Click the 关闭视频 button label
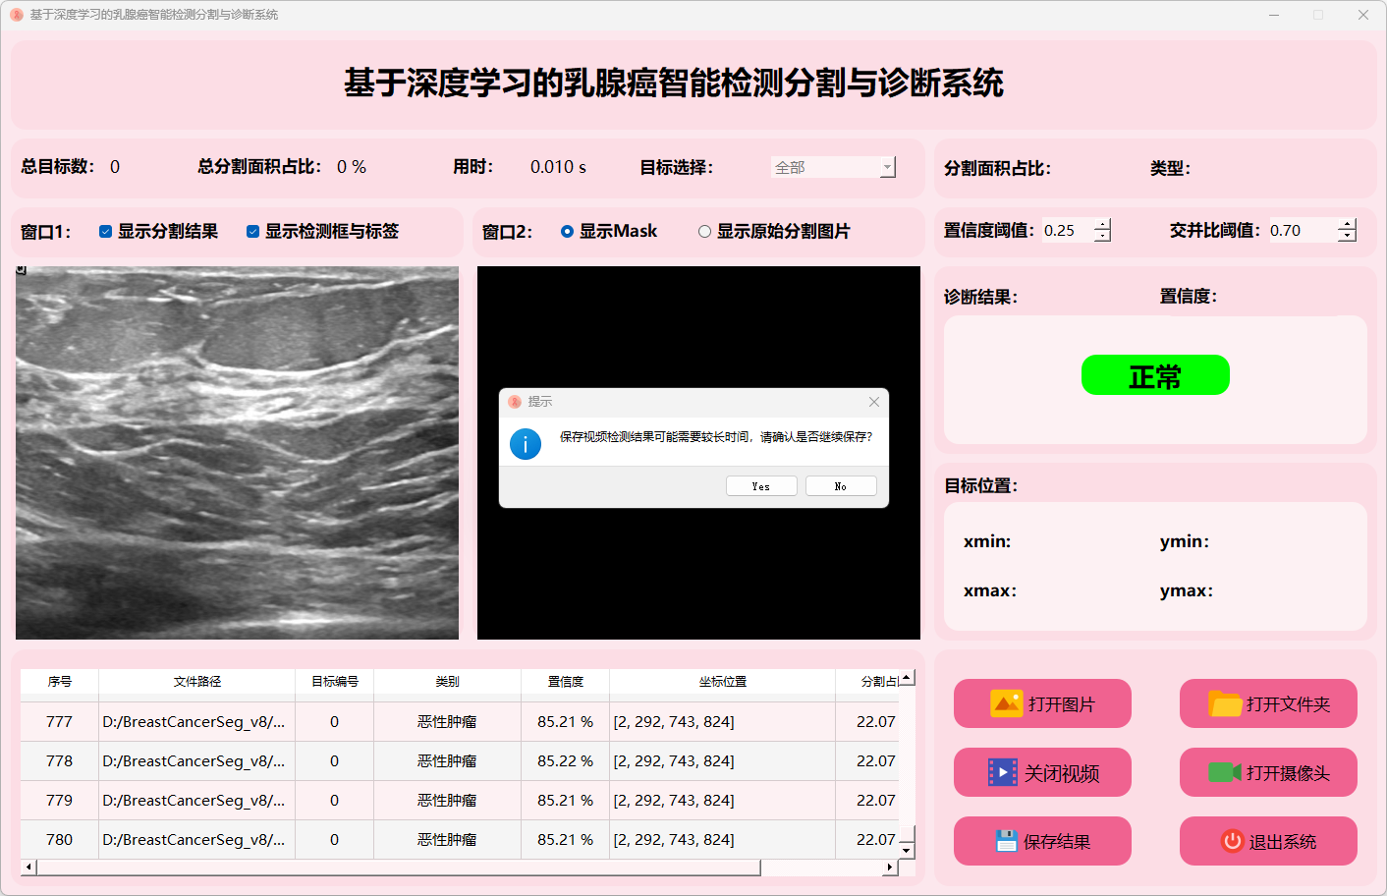The height and width of the screenshot is (896, 1387). [1062, 773]
